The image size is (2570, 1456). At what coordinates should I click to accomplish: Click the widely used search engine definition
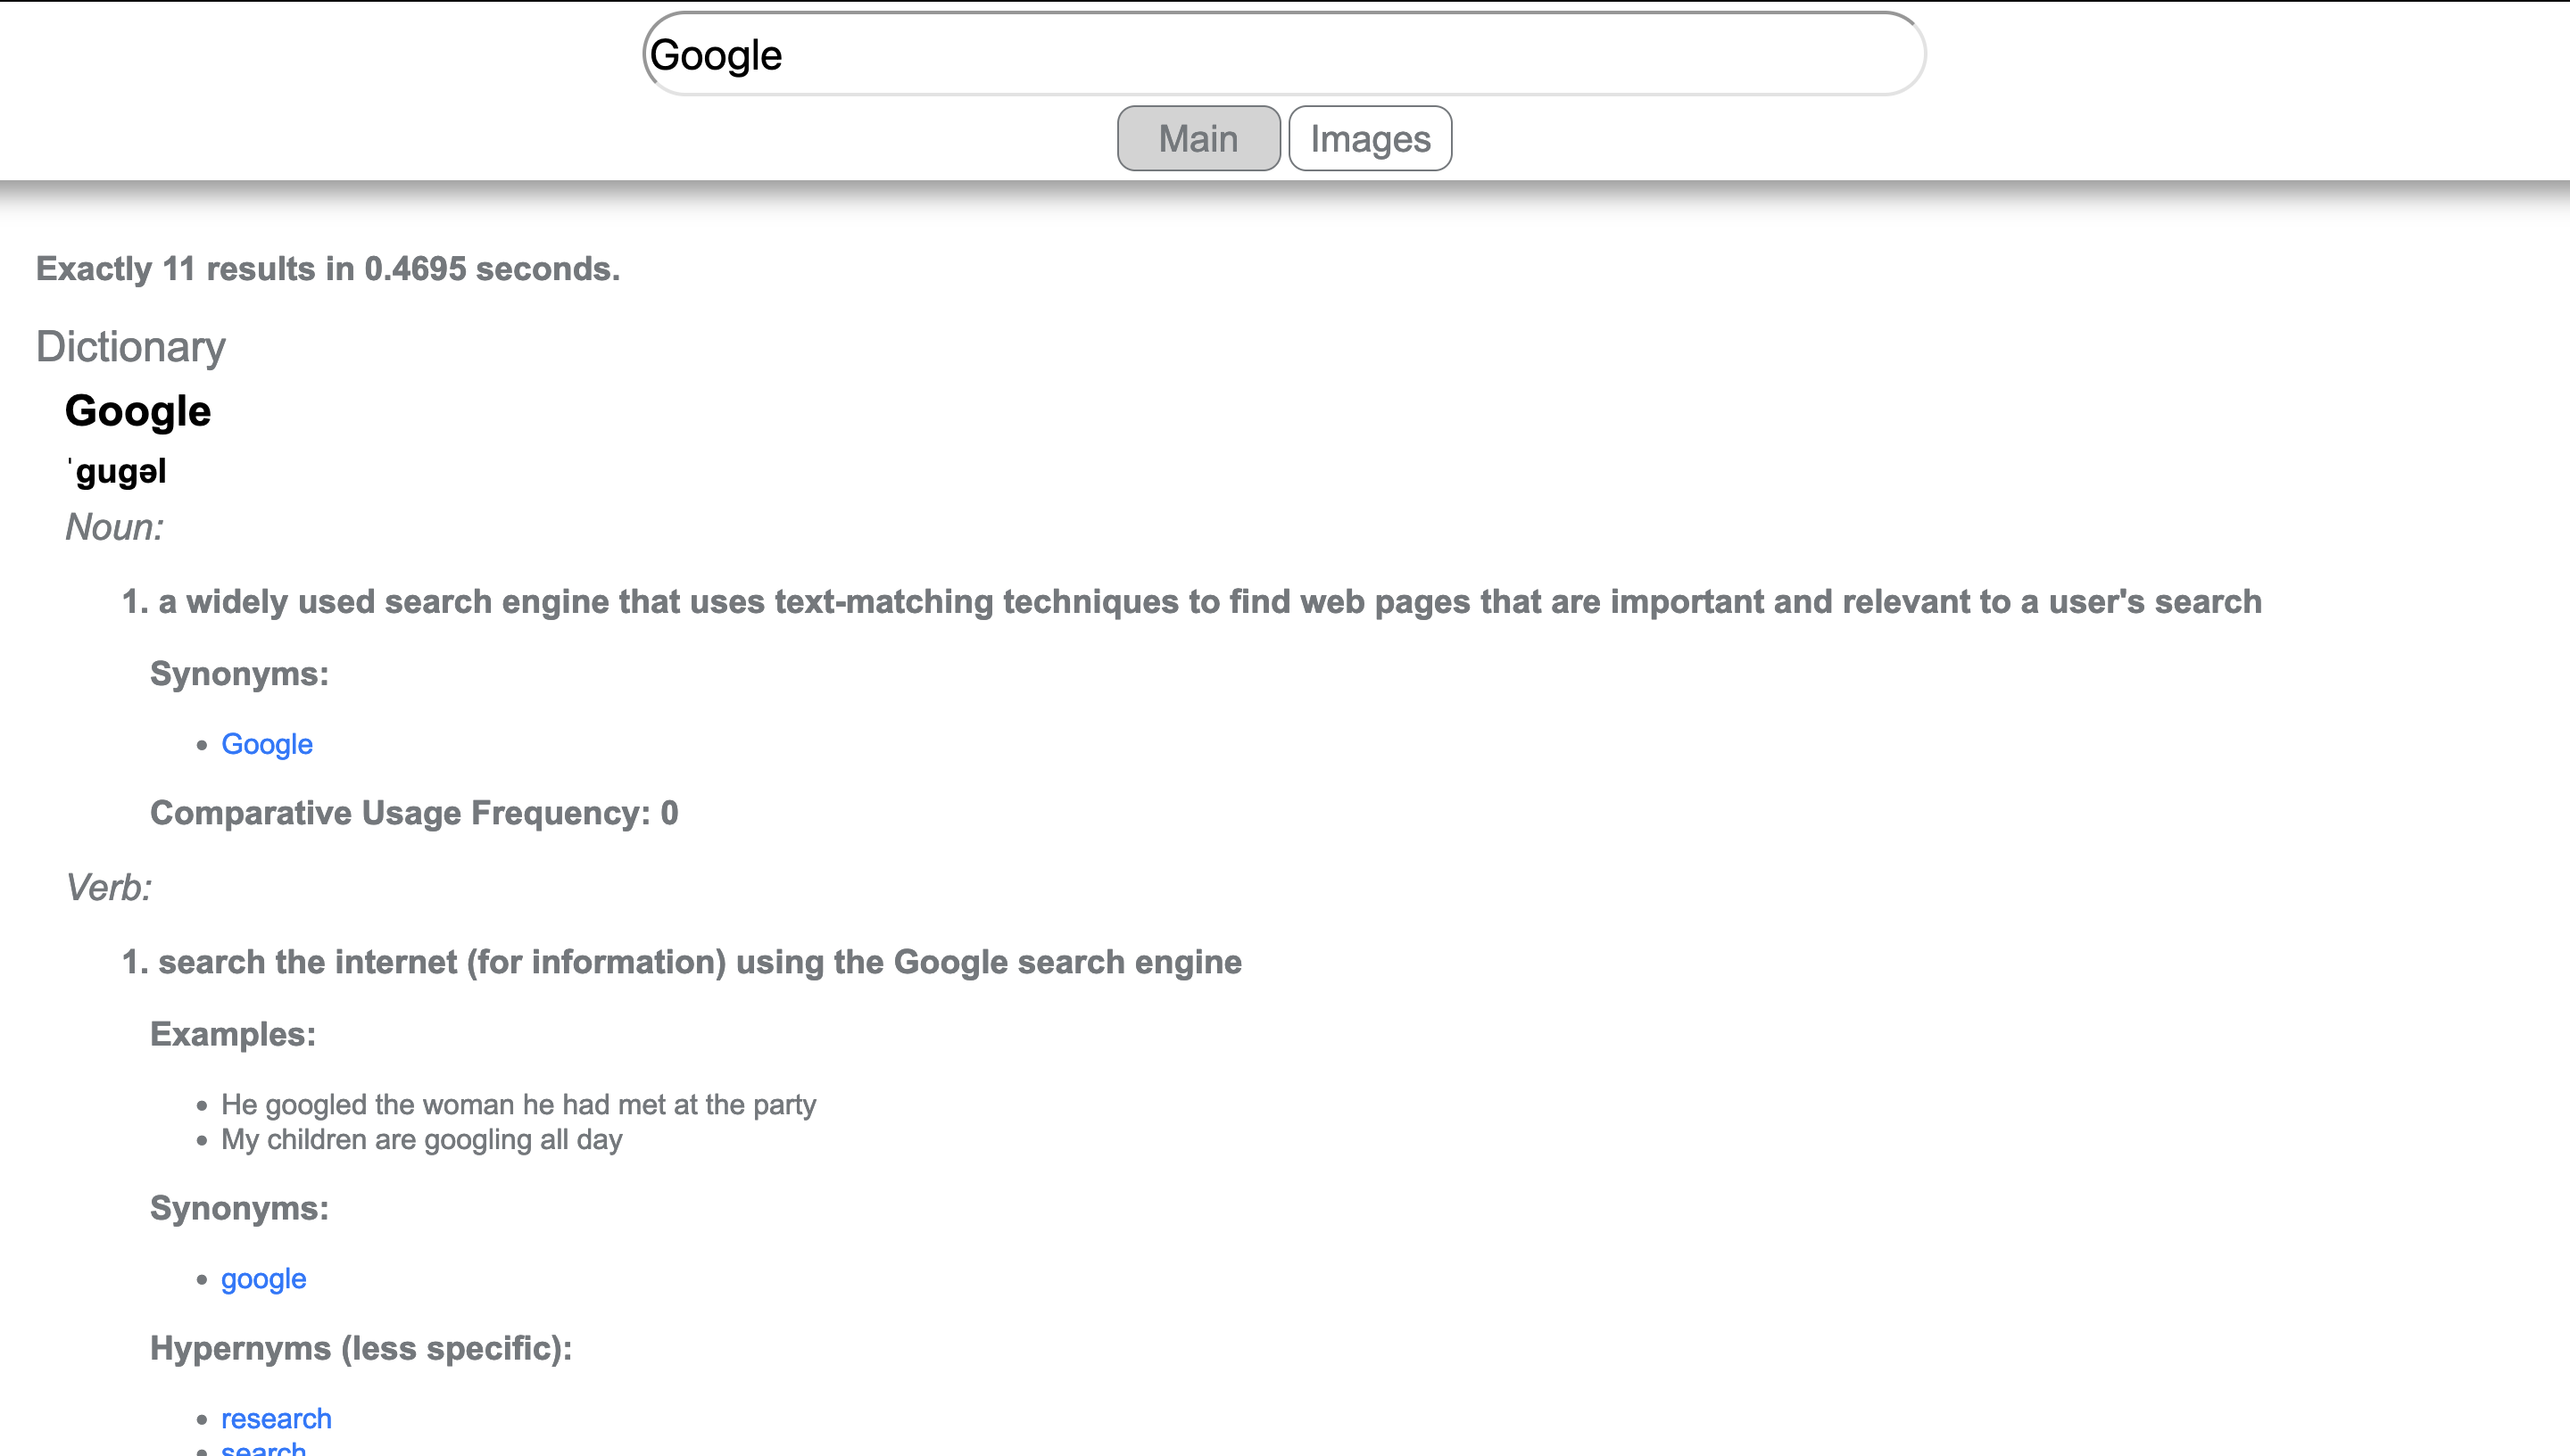click(x=1191, y=602)
